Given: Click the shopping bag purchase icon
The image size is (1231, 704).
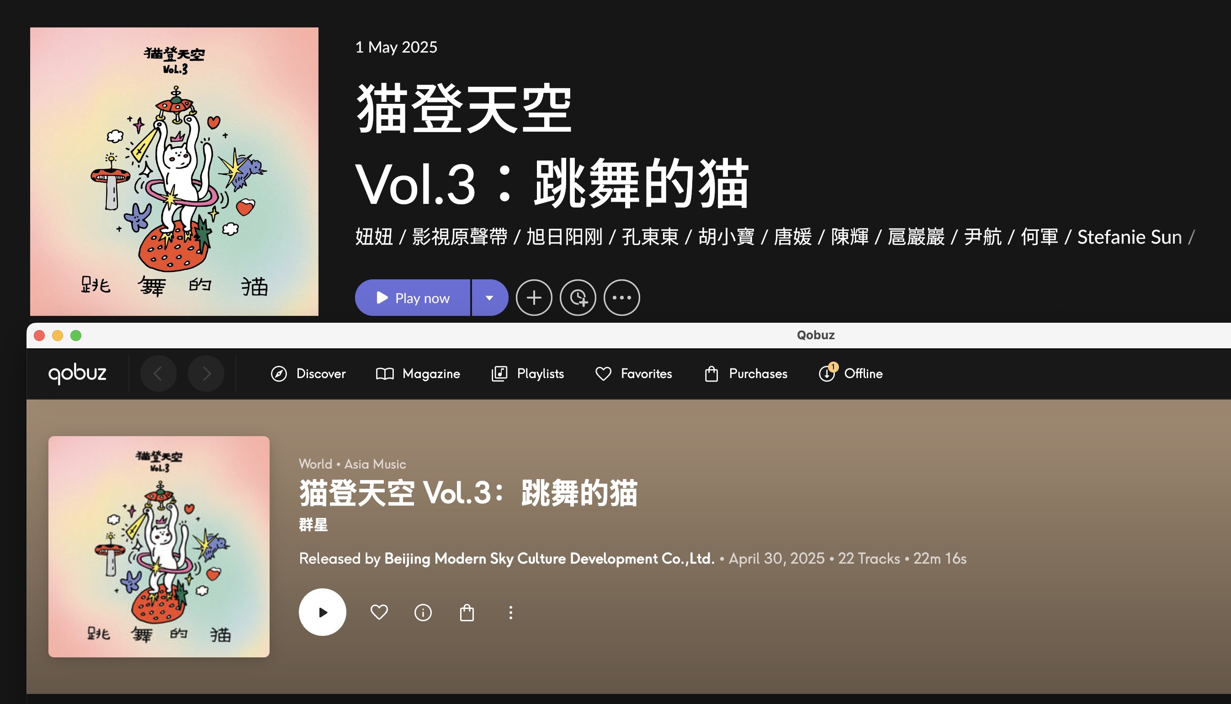Looking at the screenshot, I should 467,613.
